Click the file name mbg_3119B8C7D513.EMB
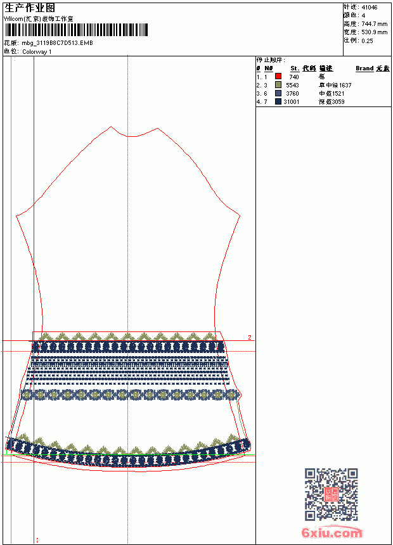 coord(58,42)
